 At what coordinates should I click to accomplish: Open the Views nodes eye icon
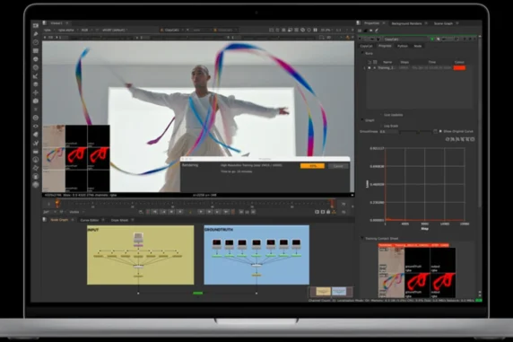pyautogui.click(x=36, y=127)
